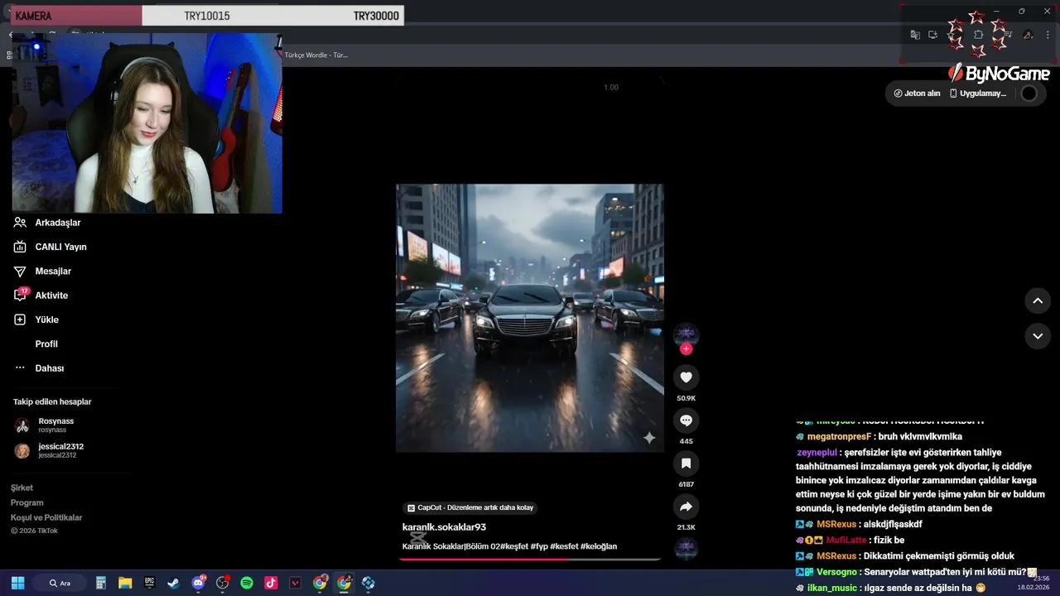Click the 50.9K like count
1060x596 pixels.
tap(686, 398)
